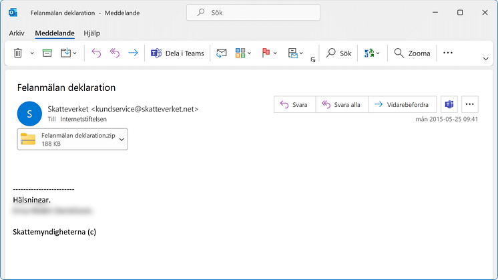Image resolution: width=498 pixels, height=280 pixels.
Task: Archive this message using the toolbar
Action: (x=47, y=53)
